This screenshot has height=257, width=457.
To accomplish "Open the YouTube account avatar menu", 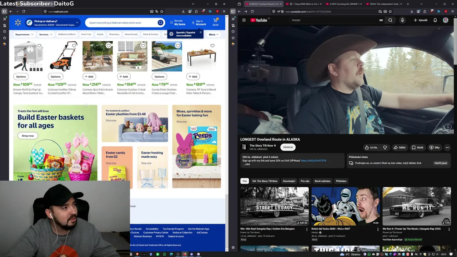I will pos(446,20).
